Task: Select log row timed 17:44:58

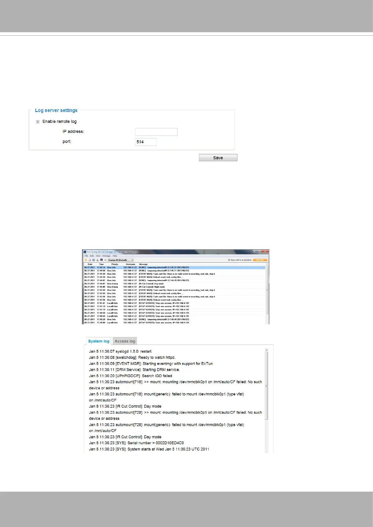Action: click(x=175, y=271)
